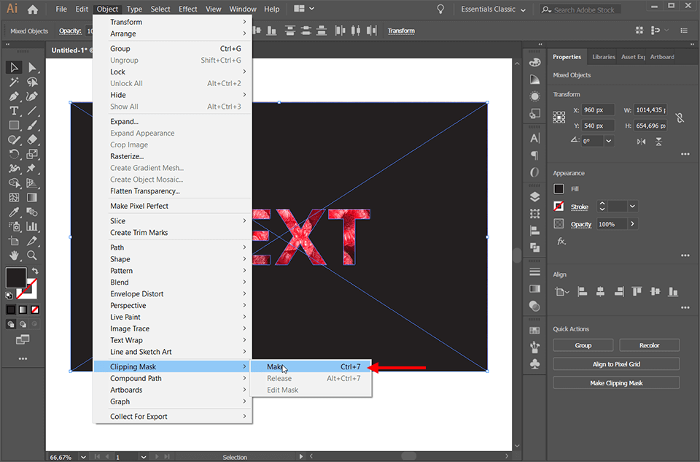Screen dimensions: 700x462
Task: Flip the selection vertically using the Transform icon
Action: pos(659,141)
